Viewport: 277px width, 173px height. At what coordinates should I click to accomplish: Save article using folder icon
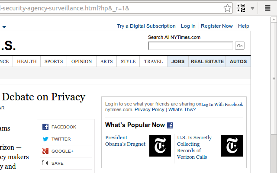(45, 163)
